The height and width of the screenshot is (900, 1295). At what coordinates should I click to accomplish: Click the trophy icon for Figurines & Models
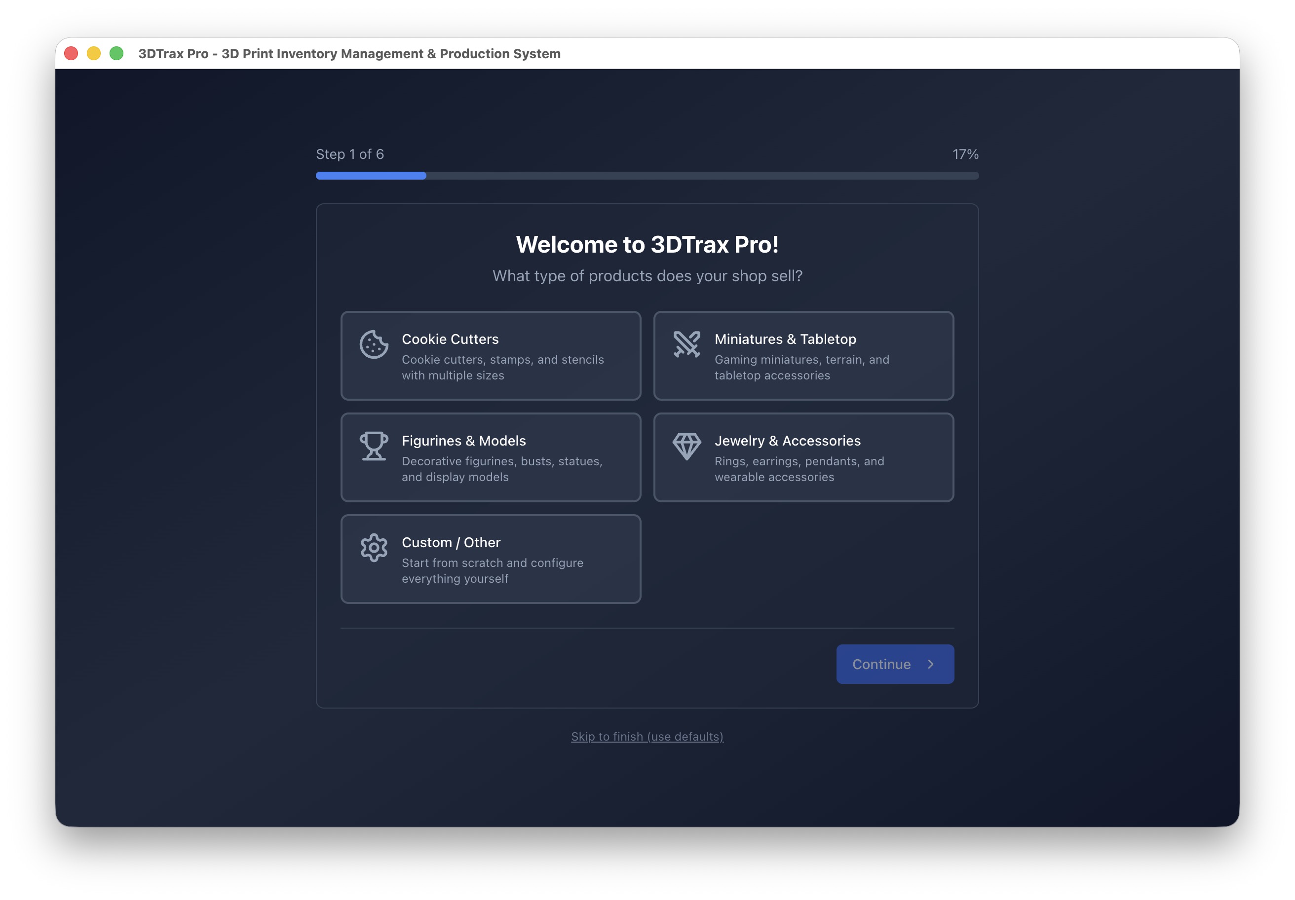coord(374,446)
